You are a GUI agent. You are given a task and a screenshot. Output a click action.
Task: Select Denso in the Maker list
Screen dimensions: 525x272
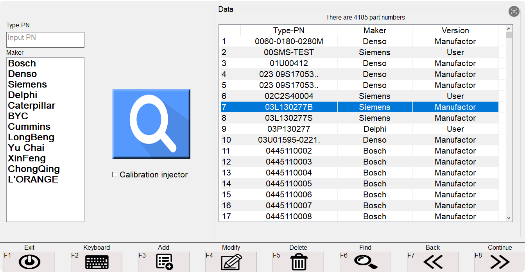(x=22, y=73)
